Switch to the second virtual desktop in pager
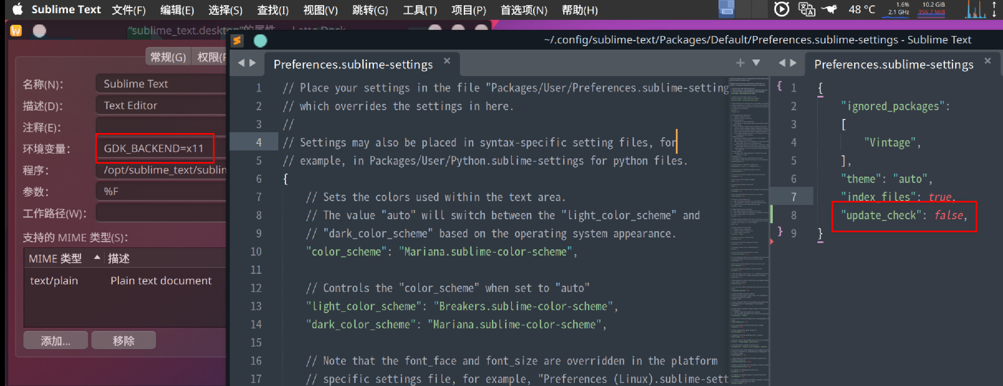Viewport: 1003px width, 386px height. [743, 9]
